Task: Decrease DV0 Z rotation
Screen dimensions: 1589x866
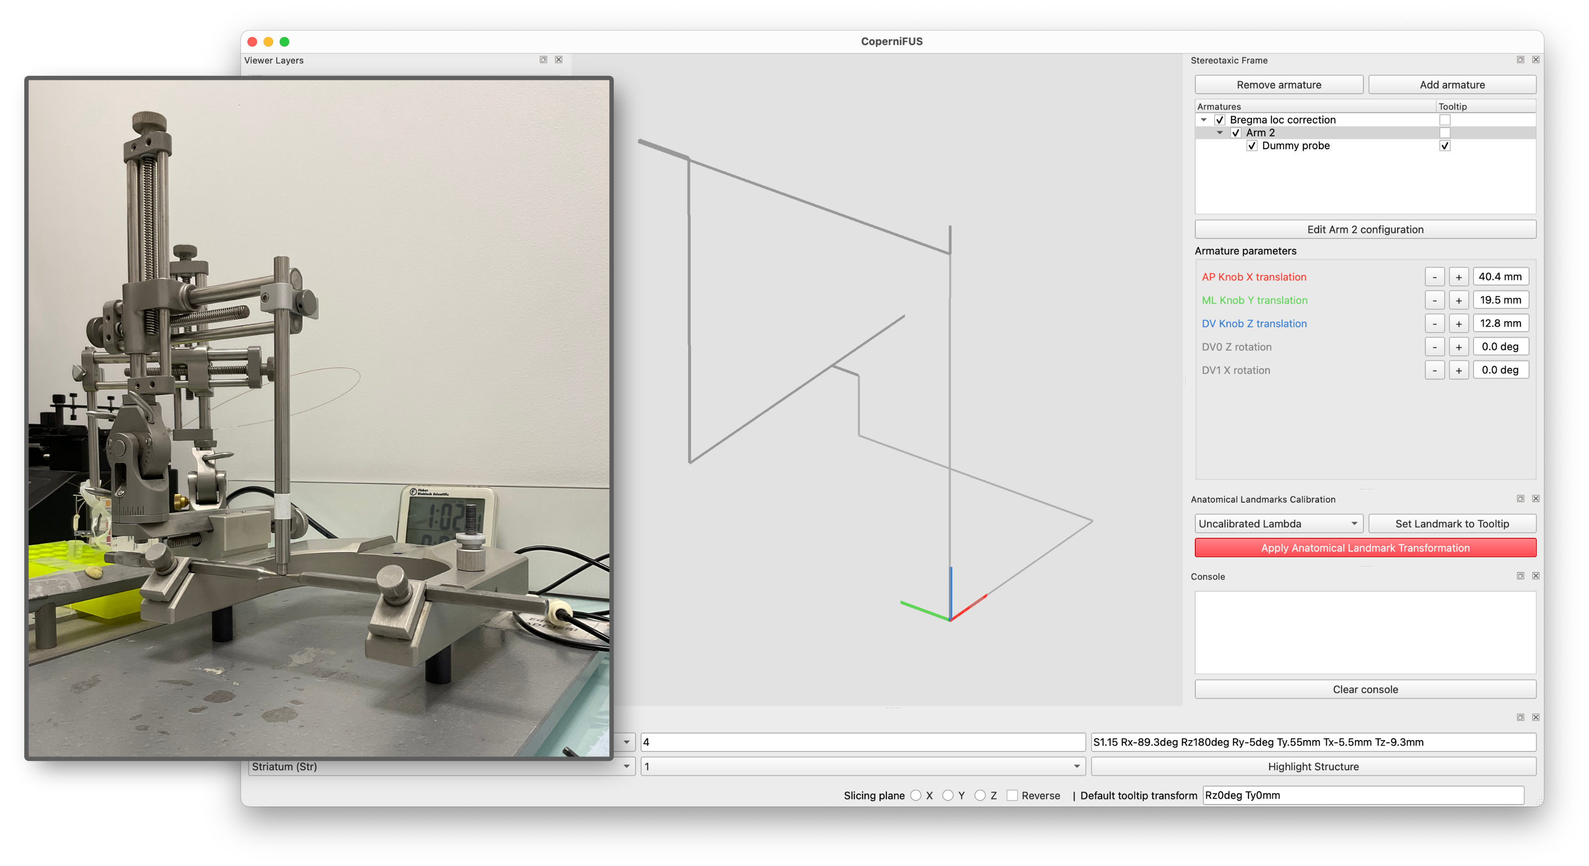Action: click(1435, 346)
